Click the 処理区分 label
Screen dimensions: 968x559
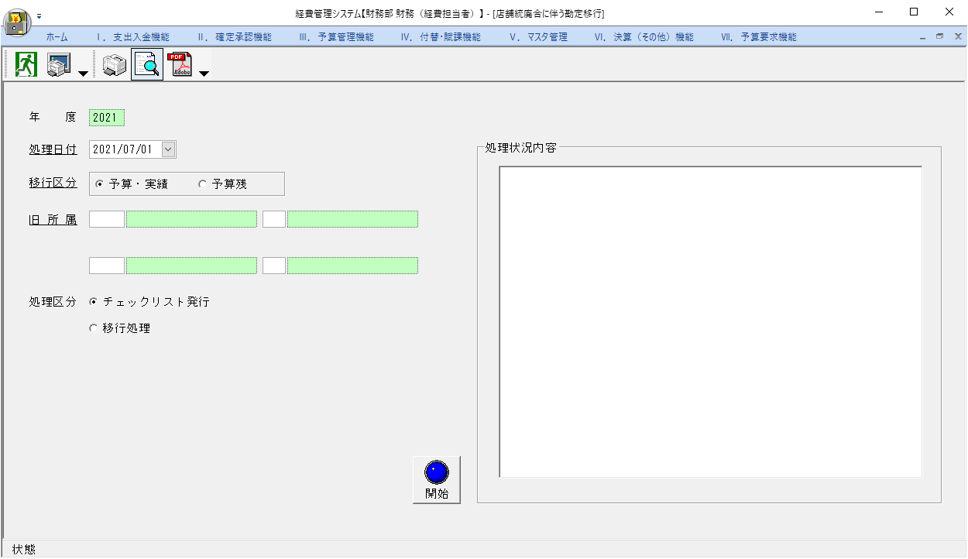(53, 302)
